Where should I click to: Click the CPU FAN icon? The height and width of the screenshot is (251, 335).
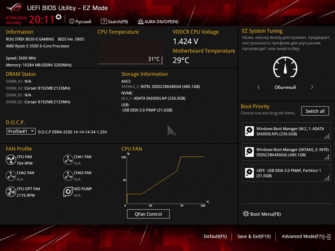click(x=11, y=160)
